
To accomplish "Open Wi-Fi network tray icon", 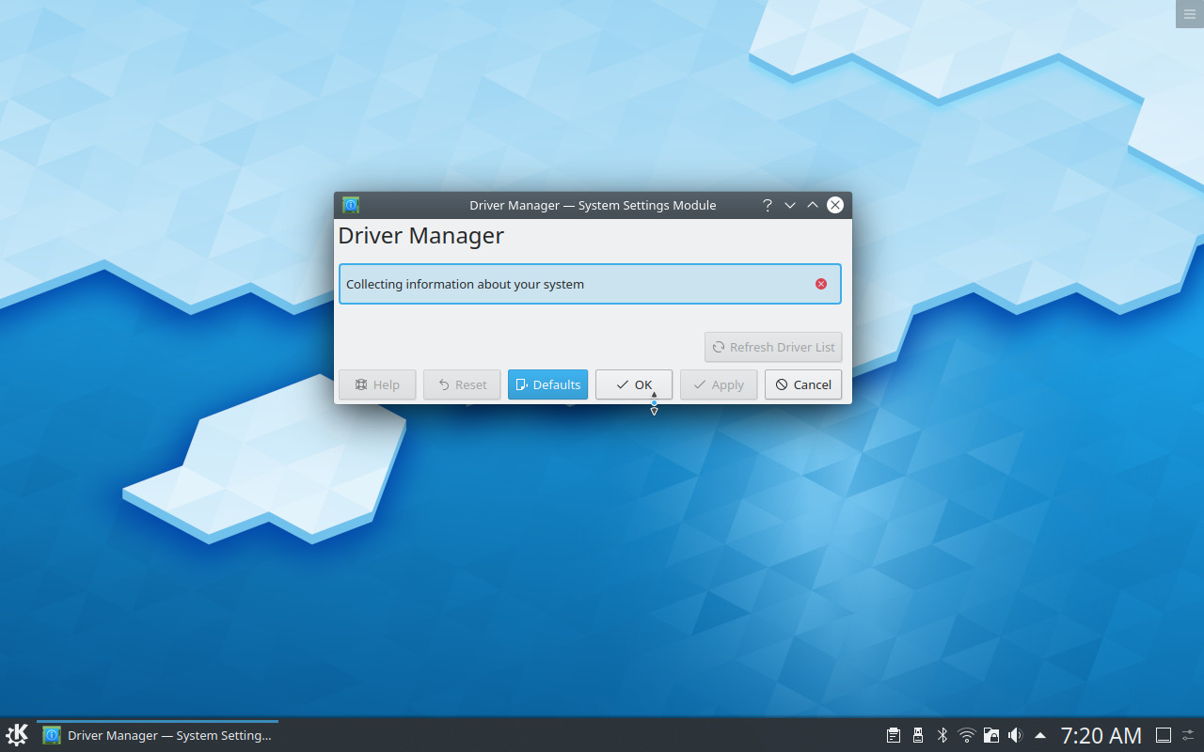I will point(967,735).
